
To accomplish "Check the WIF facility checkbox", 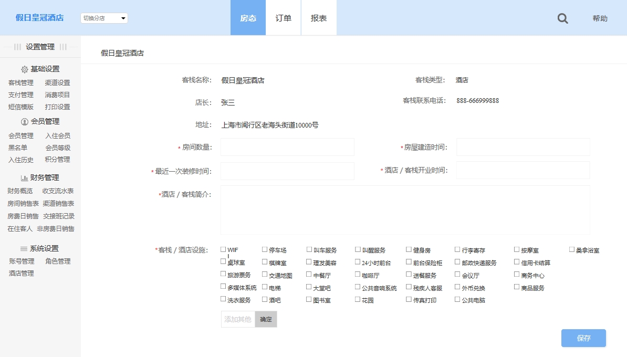I will [x=223, y=249].
